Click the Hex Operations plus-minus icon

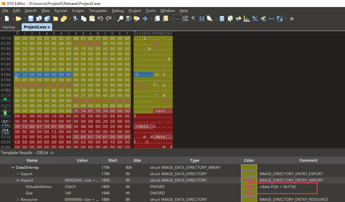click(255, 19)
